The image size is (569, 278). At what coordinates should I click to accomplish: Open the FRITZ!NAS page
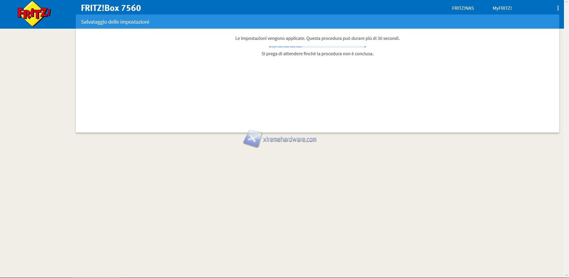pyautogui.click(x=463, y=8)
